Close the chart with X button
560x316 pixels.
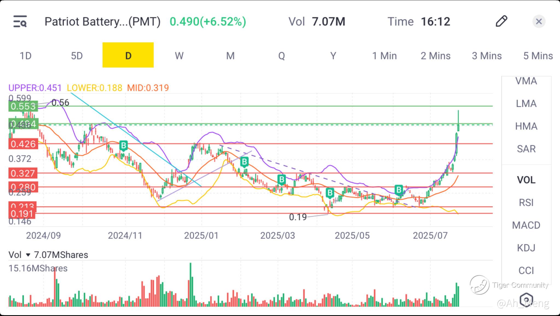tap(539, 21)
